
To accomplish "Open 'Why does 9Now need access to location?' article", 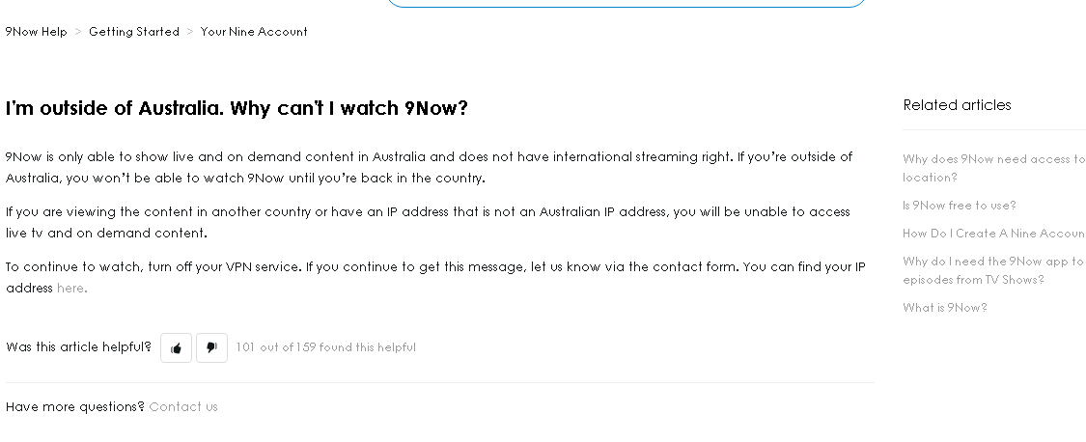I will click(x=994, y=168).
